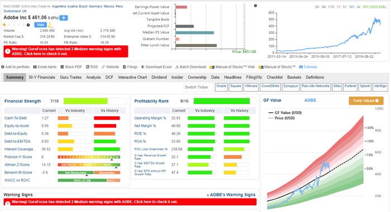The image size is (391, 212).
Task: Select the 5D chart range
Action: tap(317, 7)
